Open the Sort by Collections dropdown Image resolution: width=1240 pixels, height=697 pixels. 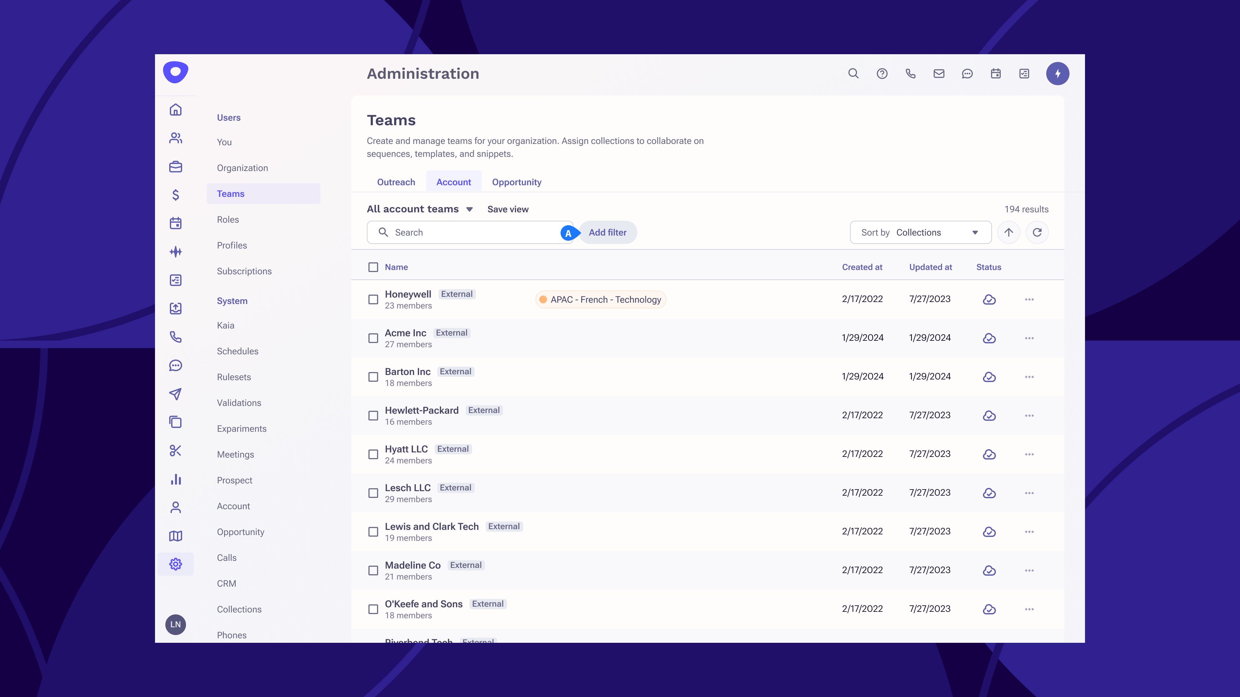(x=920, y=232)
